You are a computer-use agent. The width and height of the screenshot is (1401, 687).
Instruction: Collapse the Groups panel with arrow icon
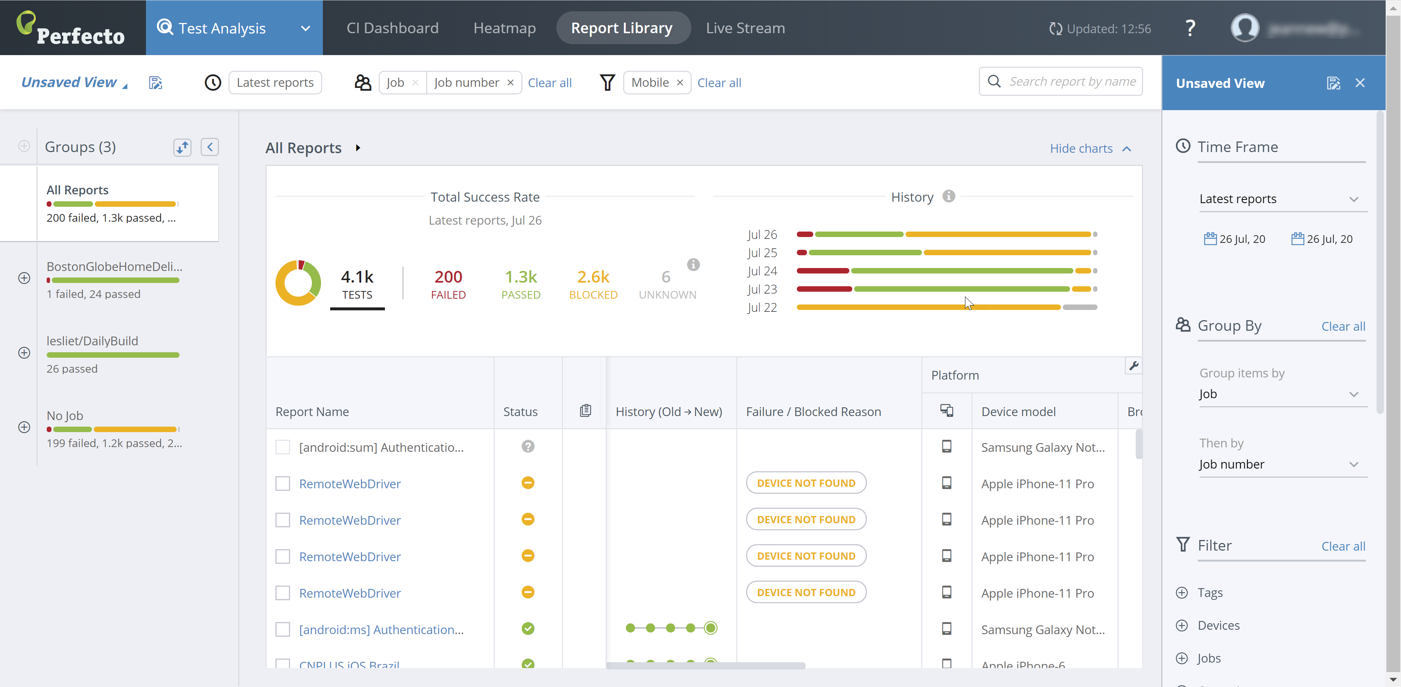tap(209, 147)
